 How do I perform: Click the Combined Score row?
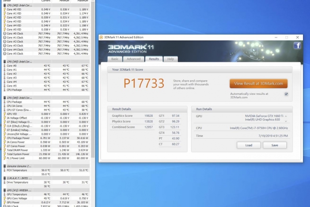click(132, 127)
